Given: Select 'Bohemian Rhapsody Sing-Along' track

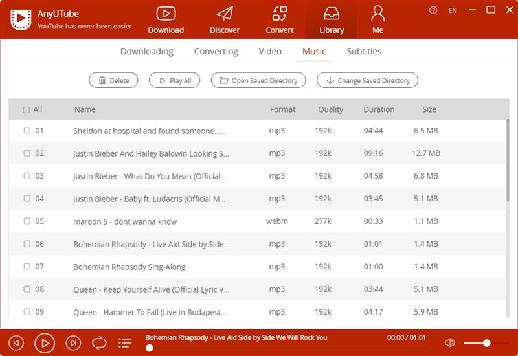Looking at the screenshot, I should click(129, 267).
